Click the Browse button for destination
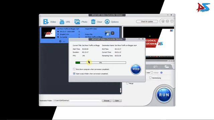 (x=107, y=101)
